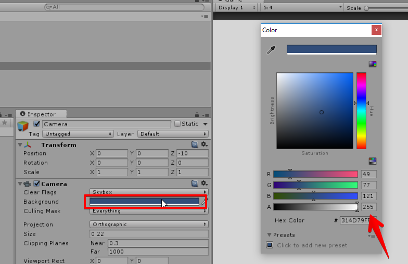Open the 5:4 aspect ratio dropdown

tap(302, 7)
